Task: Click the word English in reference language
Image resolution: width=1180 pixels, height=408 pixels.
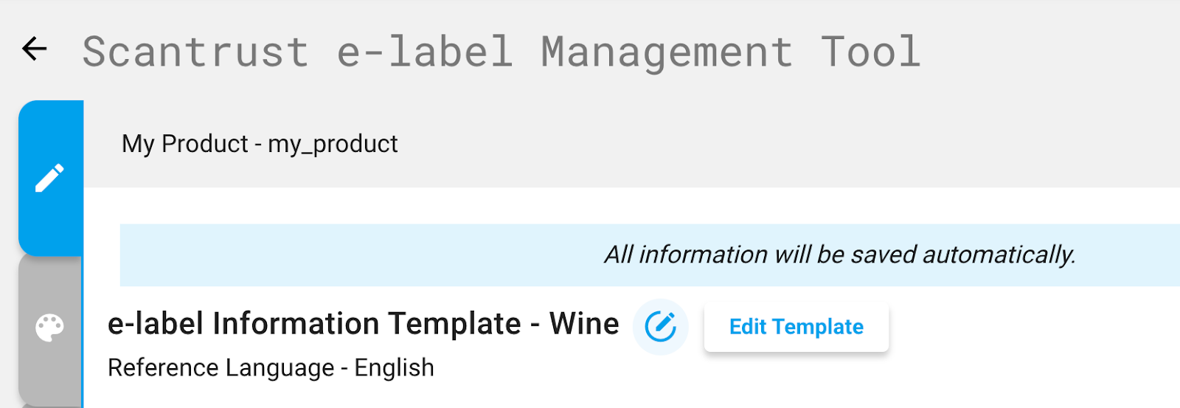Action: pos(394,367)
